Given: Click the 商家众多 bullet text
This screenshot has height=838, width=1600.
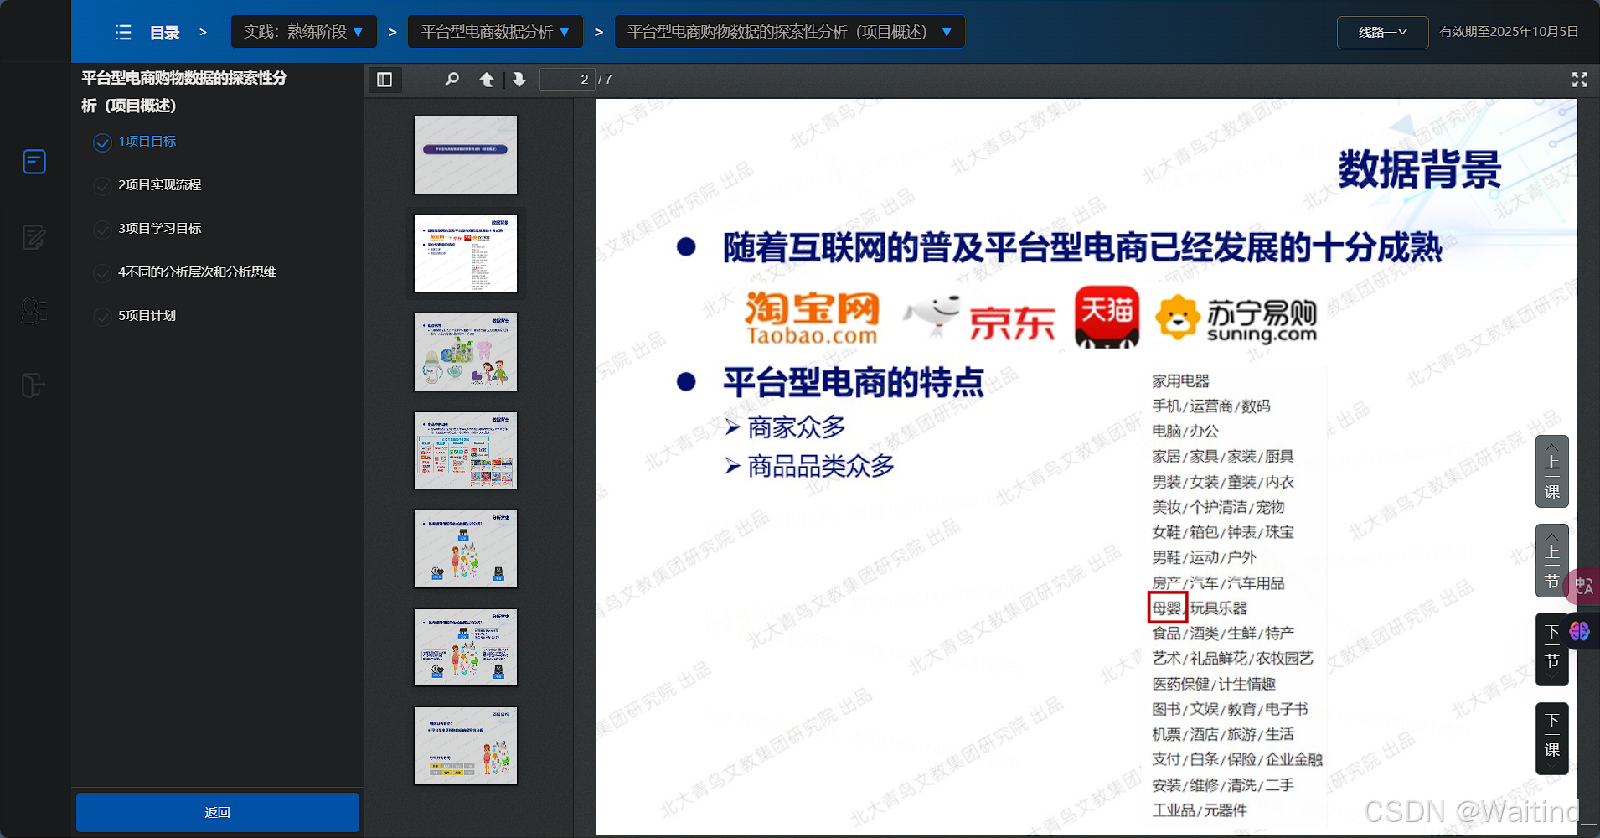Looking at the screenshot, I should click(x=797, y=427).
